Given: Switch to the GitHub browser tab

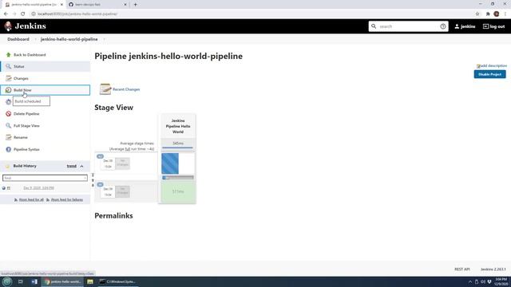Looking at the screenshot, I should 97,5.
